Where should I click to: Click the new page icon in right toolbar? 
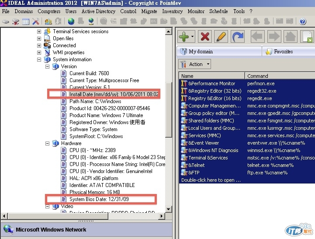coord(307,37)
